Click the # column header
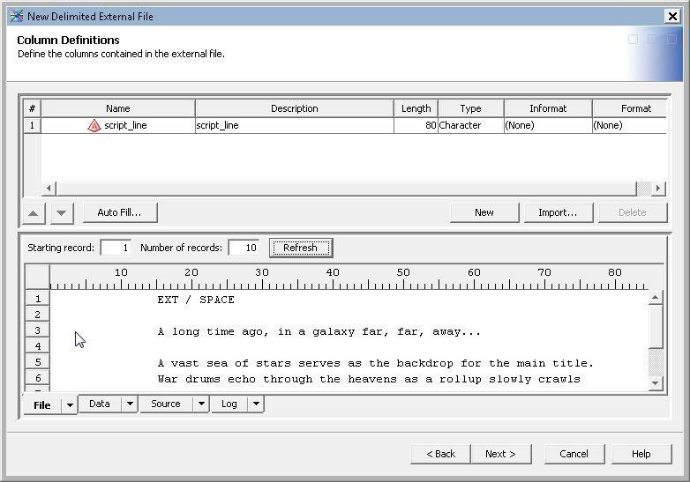The image size is (690, 482). point(32,108)
